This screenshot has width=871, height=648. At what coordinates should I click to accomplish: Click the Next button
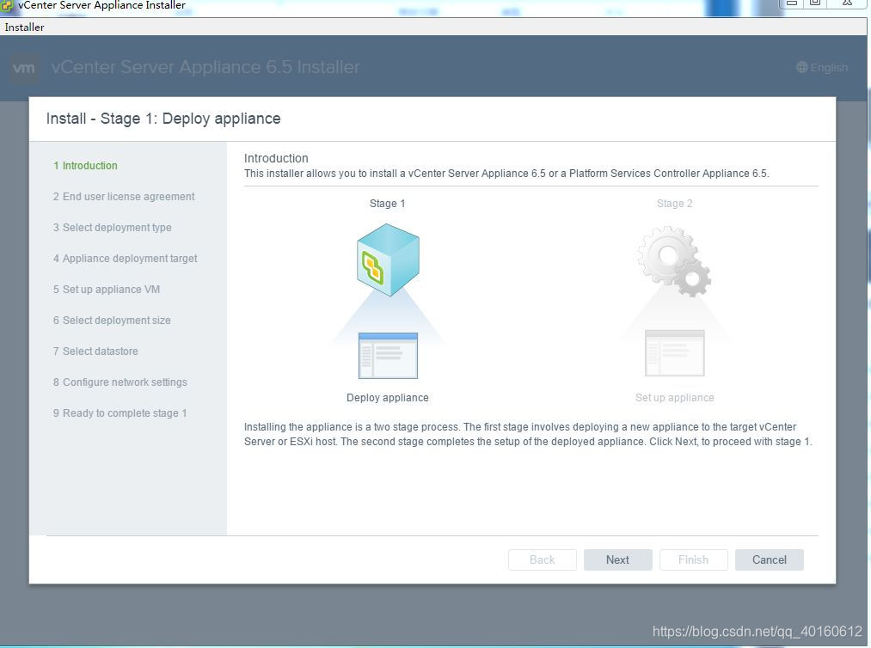617,559
